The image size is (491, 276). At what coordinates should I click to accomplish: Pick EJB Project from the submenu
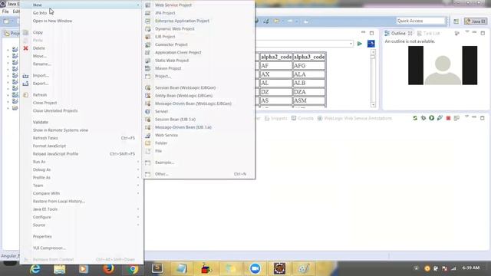[x=165, y=37]
